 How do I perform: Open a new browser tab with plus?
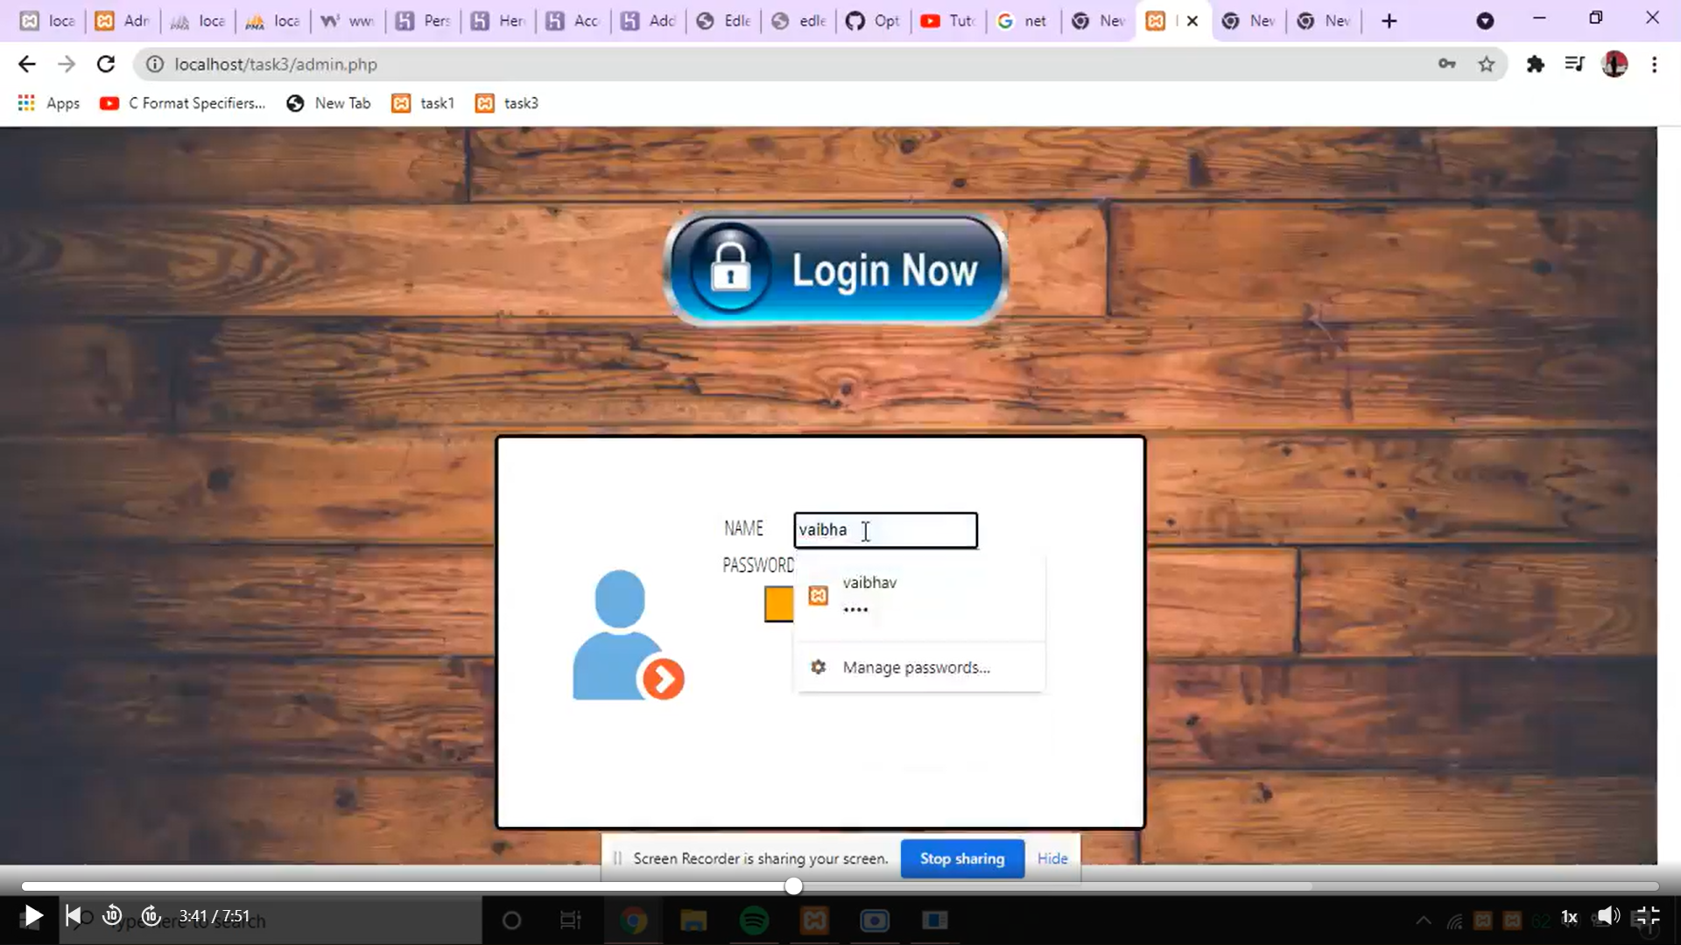[x=1389, y=21]
